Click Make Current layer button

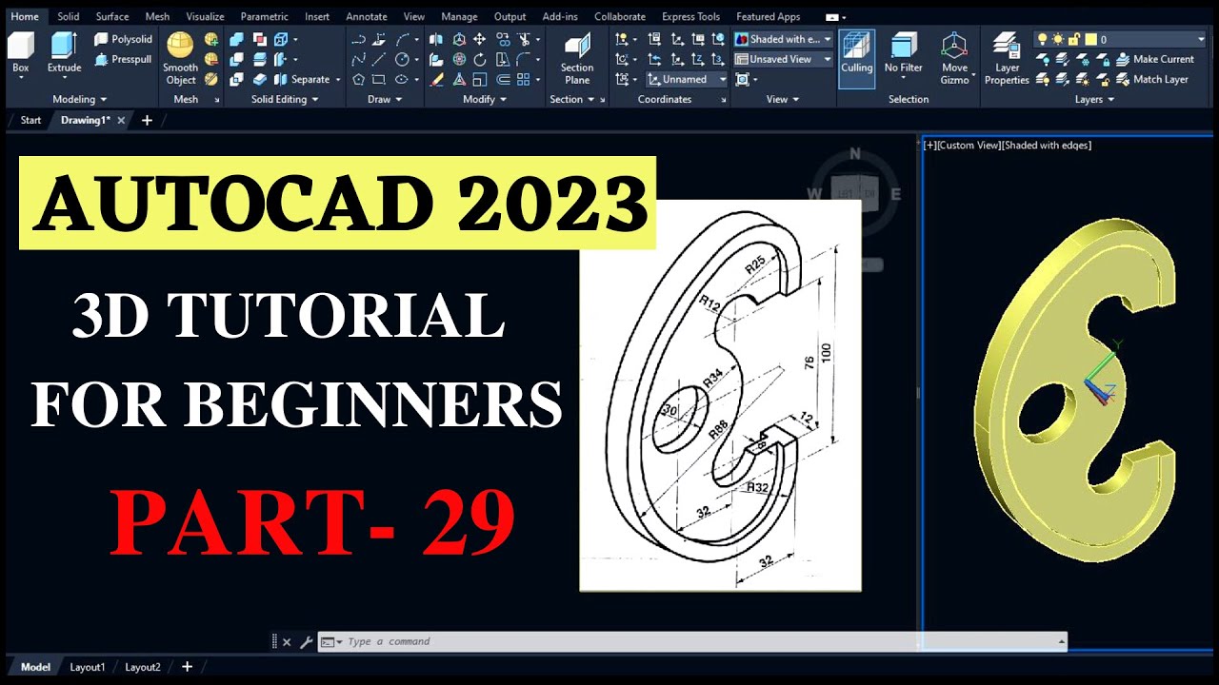tap(1155, 59)
